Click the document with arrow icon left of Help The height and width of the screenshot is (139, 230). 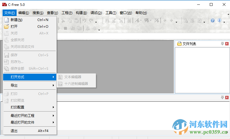click(x=192, y=21)
